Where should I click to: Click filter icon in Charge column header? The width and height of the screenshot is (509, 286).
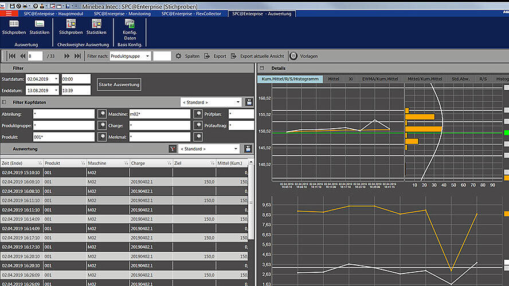[169, 163]
